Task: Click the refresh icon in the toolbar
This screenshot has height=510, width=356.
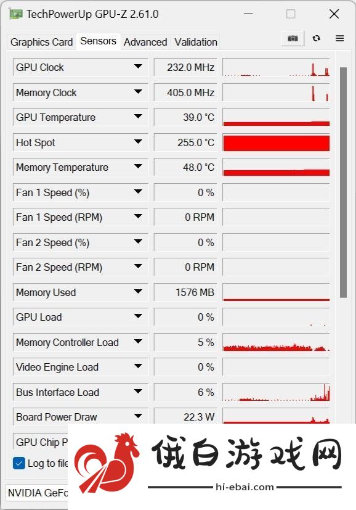Action: [x=317, y=38]
